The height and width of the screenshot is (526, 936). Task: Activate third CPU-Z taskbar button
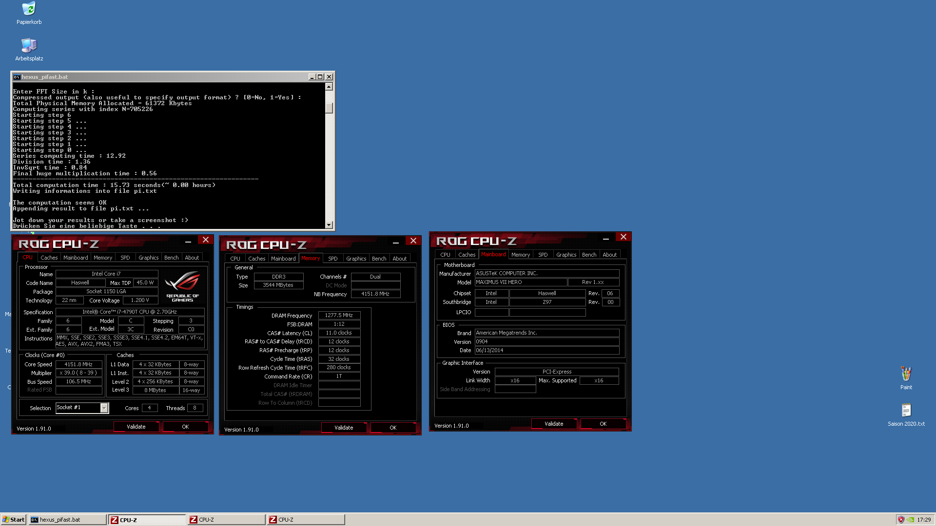(306, 520)
